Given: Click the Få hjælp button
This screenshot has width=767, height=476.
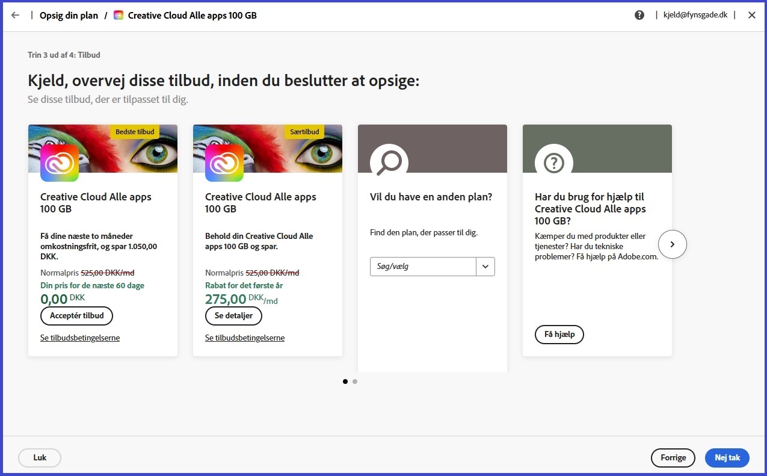Looking at the screenshot, I should pyautogui.click(x=559, y=335).
